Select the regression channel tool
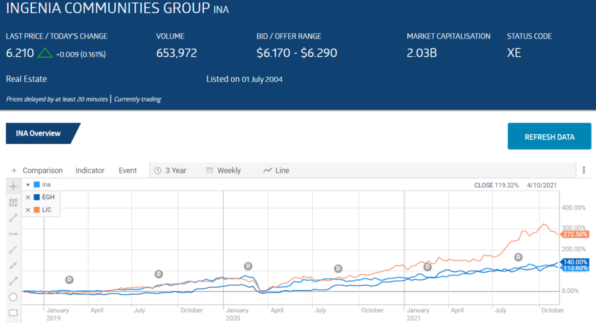 tap(13, 265)
